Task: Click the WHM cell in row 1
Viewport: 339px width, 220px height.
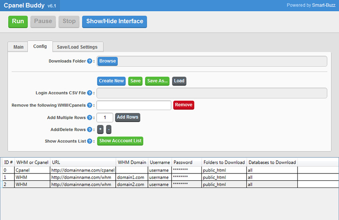Action: pyautogui.click(x=32, y=177)
